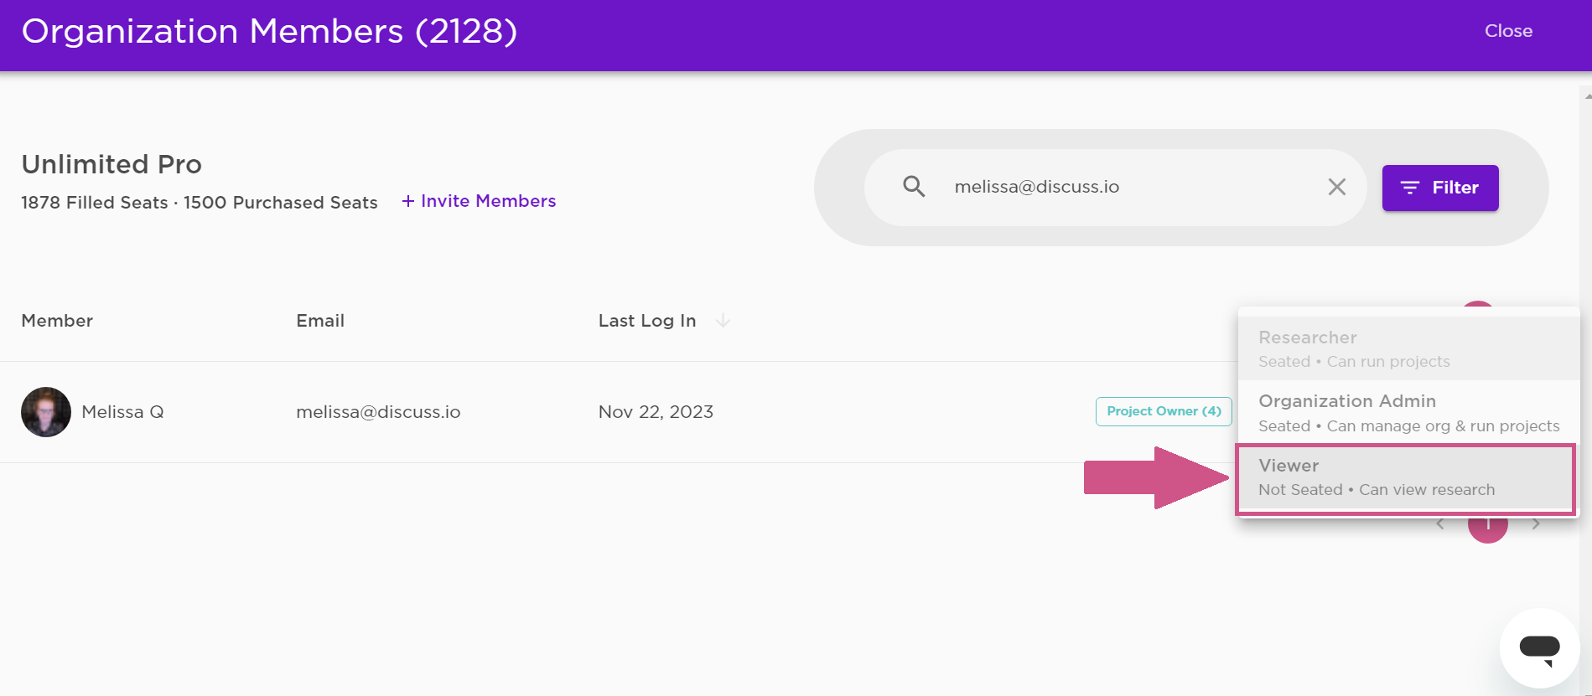Open the Filter button

(x=1440, y=188)
